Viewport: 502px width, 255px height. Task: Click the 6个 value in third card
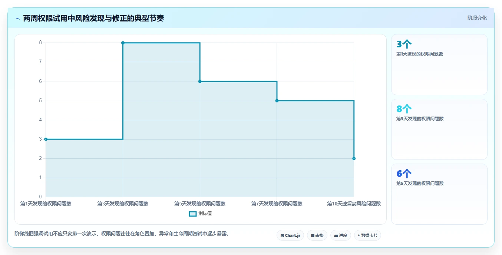coord(404,174)
